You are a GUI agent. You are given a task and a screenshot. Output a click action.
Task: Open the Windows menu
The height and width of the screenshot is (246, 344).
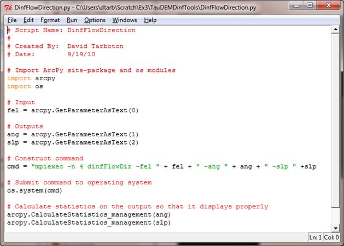pos(125,20)
